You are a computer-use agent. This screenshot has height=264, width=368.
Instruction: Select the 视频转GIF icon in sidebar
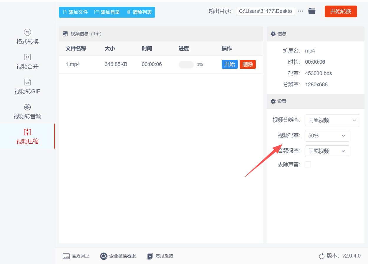(x=27, y=82)
